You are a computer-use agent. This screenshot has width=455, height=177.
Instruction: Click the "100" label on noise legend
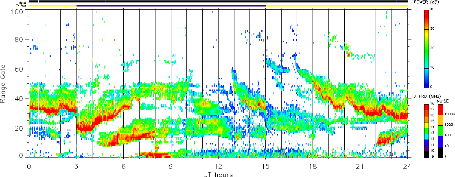pyautogui.click(x=447, y=135)
